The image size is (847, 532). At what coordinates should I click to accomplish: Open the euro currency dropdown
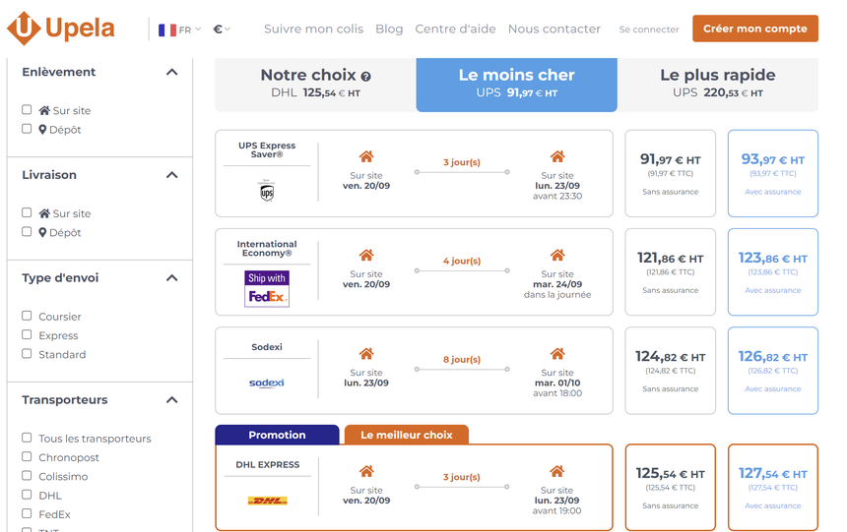pyautogui.click(x=222, y=30)
